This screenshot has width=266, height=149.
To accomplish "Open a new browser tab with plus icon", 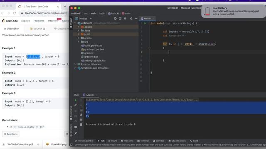I will pos(65,7).
